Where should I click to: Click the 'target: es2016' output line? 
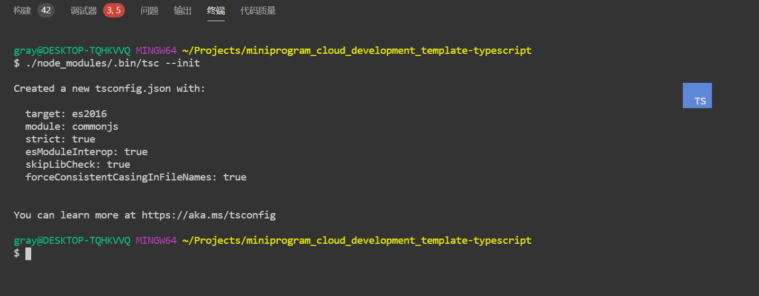pyautogui.click(x=66, y=114)
